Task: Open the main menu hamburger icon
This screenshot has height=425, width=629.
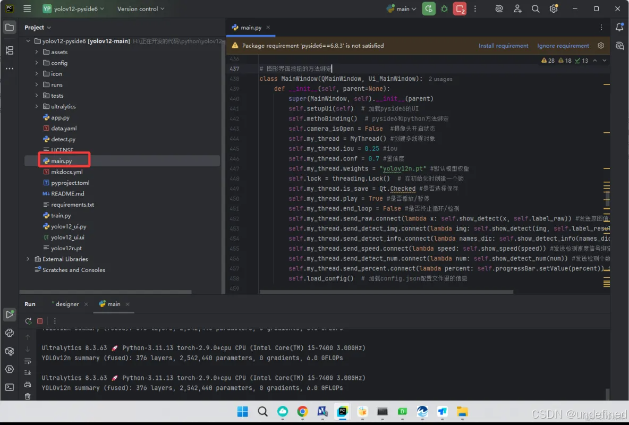Action: [x=27, y=8]
